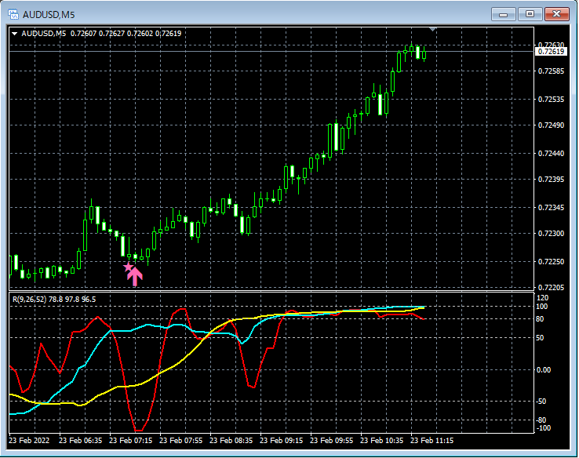This screenshot has width=579, height=458.
Task: Click the 23 Feb 2022 date label
Action: coord(29,441)
